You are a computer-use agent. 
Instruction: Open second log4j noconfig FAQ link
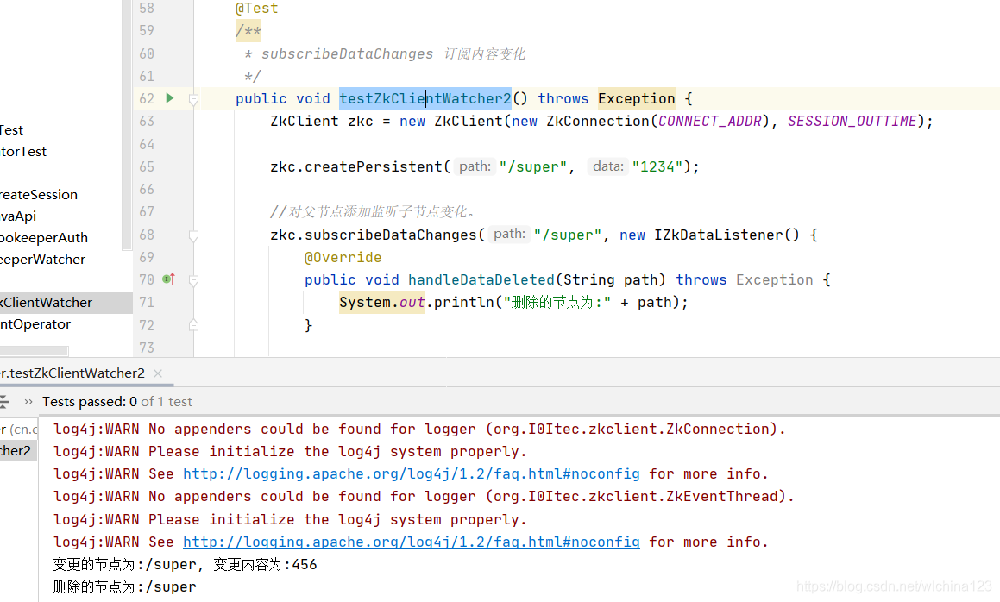(412, 542)
